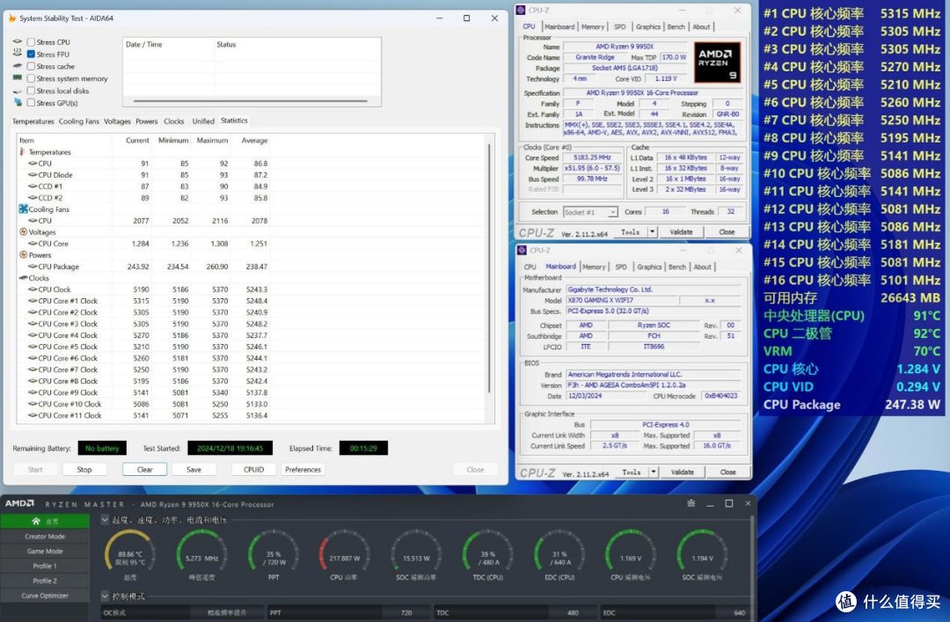Screen dimensions: 950x622
Task: Enable the Stress system memory checkbox
Action: (x=31, y=79)
